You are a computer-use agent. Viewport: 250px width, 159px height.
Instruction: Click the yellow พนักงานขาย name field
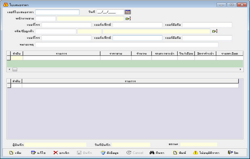pos(91,19)
